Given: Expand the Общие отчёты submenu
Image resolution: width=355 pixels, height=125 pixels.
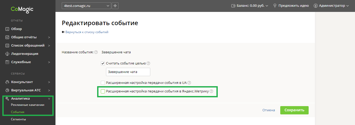Looking at the screenshot, I should tap(49, 37).
